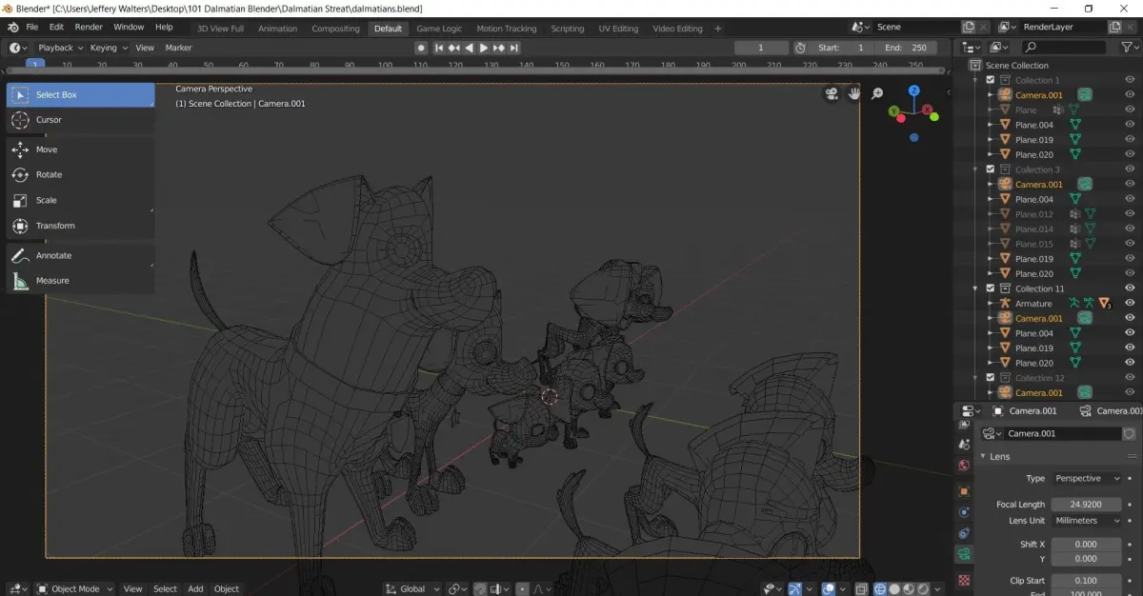Open Physics properties tab icon

pyautogui.click(x=964, y=512)
